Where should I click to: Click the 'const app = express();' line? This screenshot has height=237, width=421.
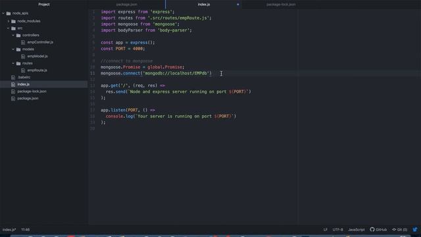[x=128, y=42]
